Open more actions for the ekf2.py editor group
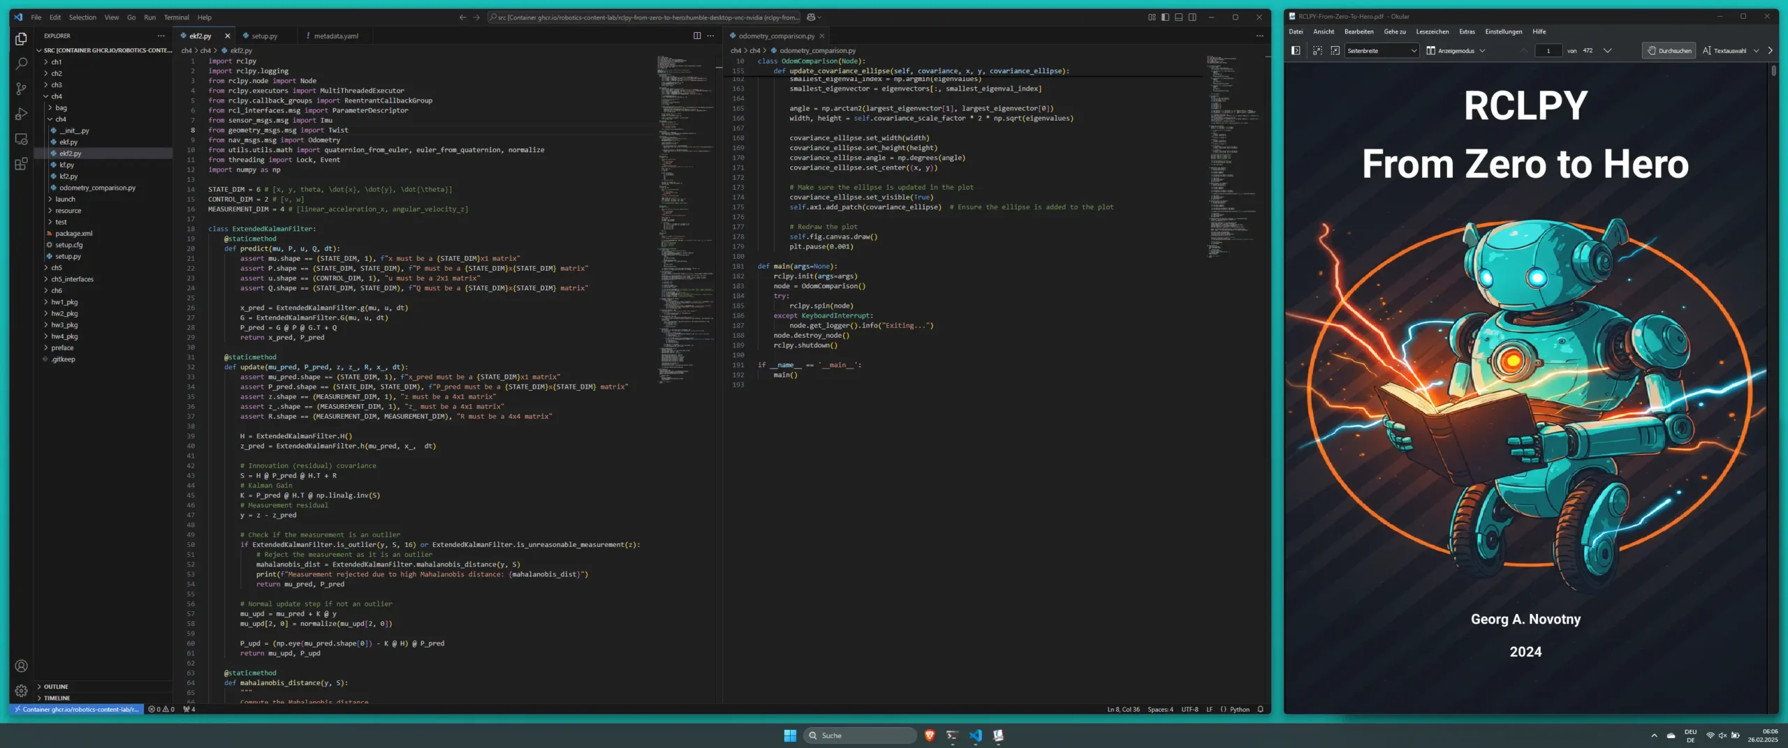Screen dimensions: 1788x748 coord(710,36)
